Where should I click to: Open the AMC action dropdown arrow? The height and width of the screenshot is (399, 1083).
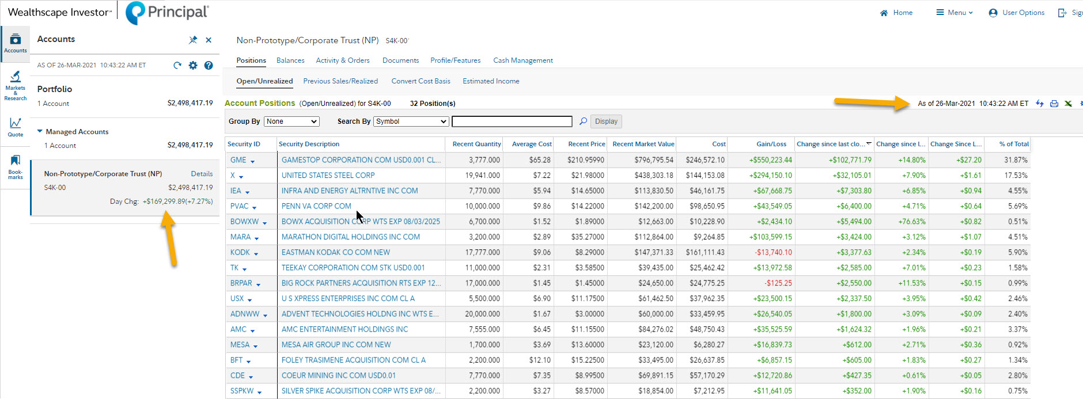(x=252, y=331)
